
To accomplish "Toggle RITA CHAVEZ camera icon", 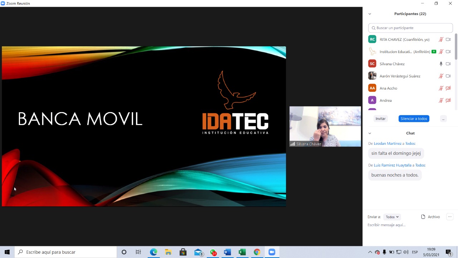I will click(448, 39).
